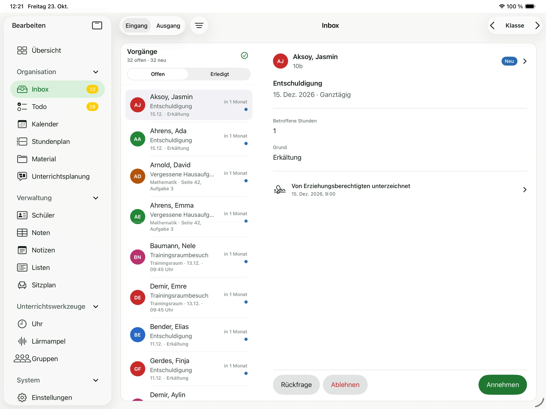This screenshot has height=409, width=546.
Task: Open the Kalender view
Action: click(57, 124)
